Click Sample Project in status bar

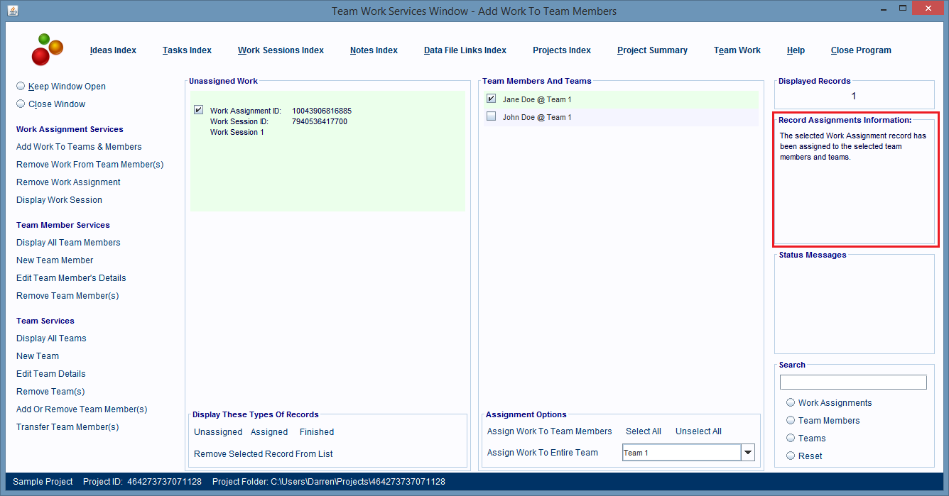pyautogui.click(x=43, y=482)
